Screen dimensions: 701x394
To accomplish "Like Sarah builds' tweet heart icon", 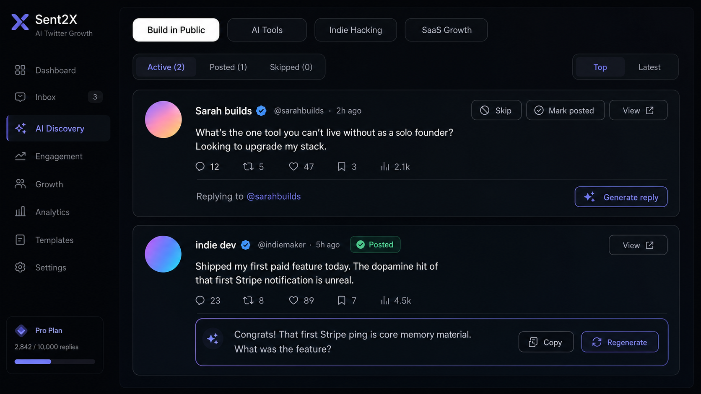I will click(x=293, y=167).
